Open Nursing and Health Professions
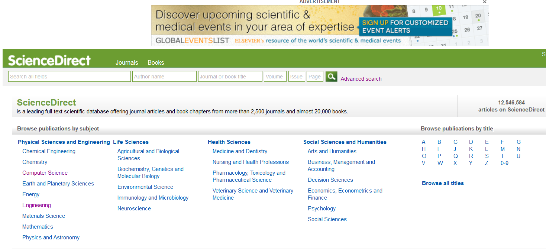The height and width of the screenshot is (252, 546). coord(251,162)
